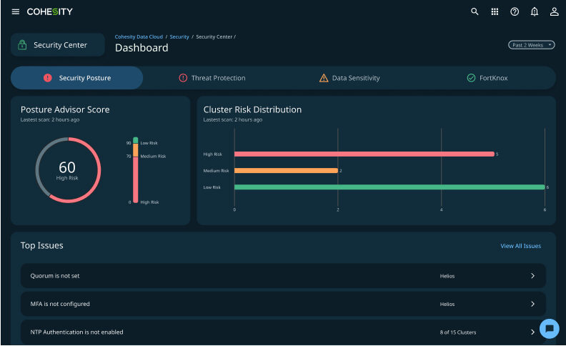Viewport: 566px width, 346px height.
Task: Click the orange Medium Risk scale segment
Action: (135, 150)
